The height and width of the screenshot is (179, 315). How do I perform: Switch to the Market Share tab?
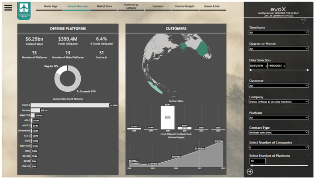point(104,6)
